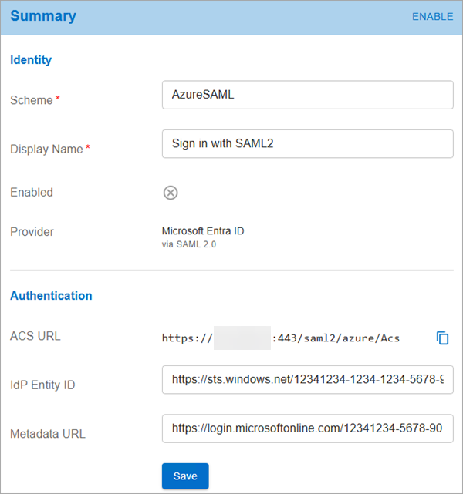463x494 pixels.
Task: Click the ENABLE link in the header
Action: tap(432, 17)
